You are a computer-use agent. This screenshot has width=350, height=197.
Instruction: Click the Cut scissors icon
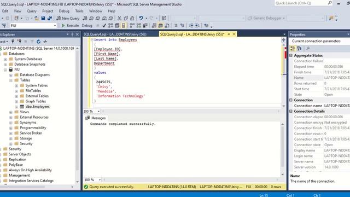119,18
